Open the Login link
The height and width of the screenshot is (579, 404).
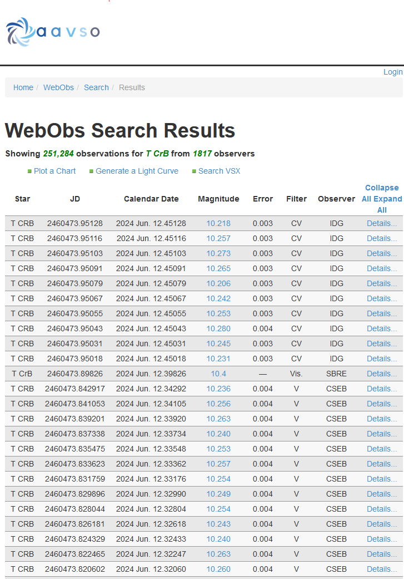pyautogui.click(x=392, y=72)
